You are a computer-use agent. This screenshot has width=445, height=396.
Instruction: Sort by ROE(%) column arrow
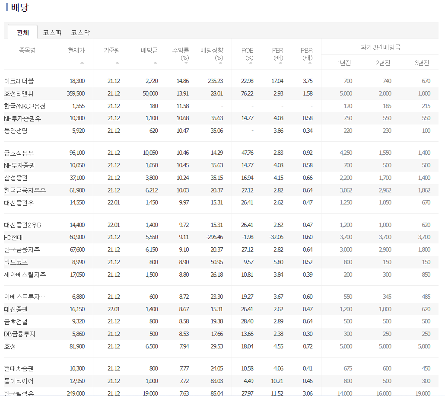[251, 63]
